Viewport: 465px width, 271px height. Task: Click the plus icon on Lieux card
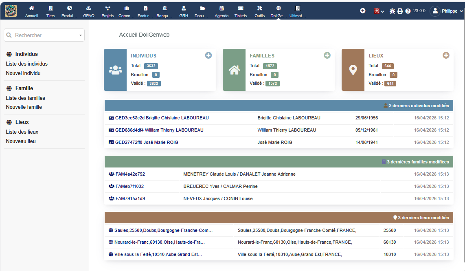click(446, 55)
